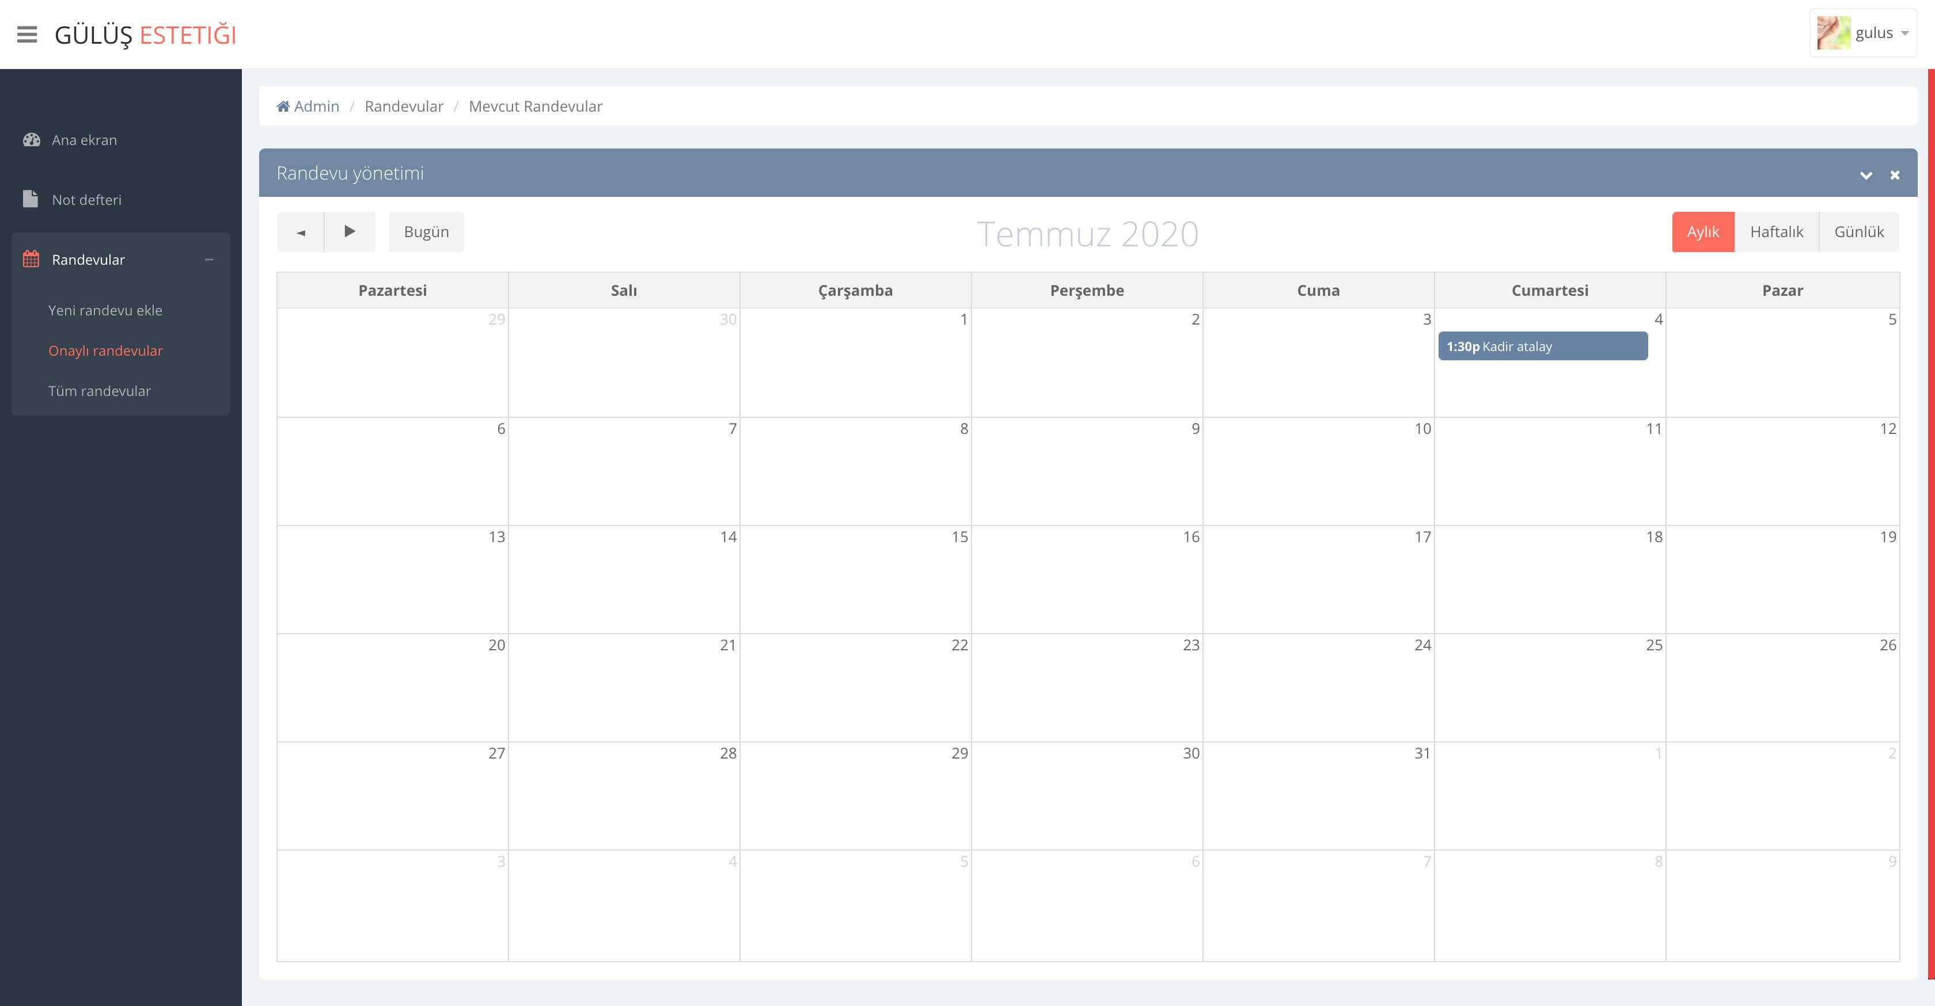Click the Randevular breadcrumb link
Image resolution: width=1935 pixels, height=1006 pixels.
pyautogui.click(x=403, y=106)
